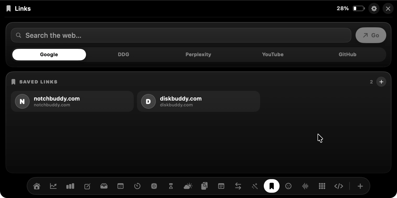Close the panel with the X button
The height and width of the screenshot is (198, 397).
(x=388, y=9)
